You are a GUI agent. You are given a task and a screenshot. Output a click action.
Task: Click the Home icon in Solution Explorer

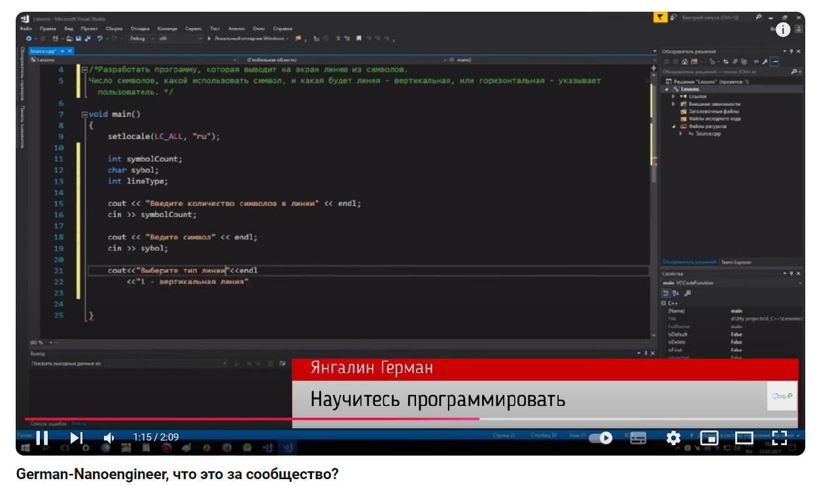point(684,61)
